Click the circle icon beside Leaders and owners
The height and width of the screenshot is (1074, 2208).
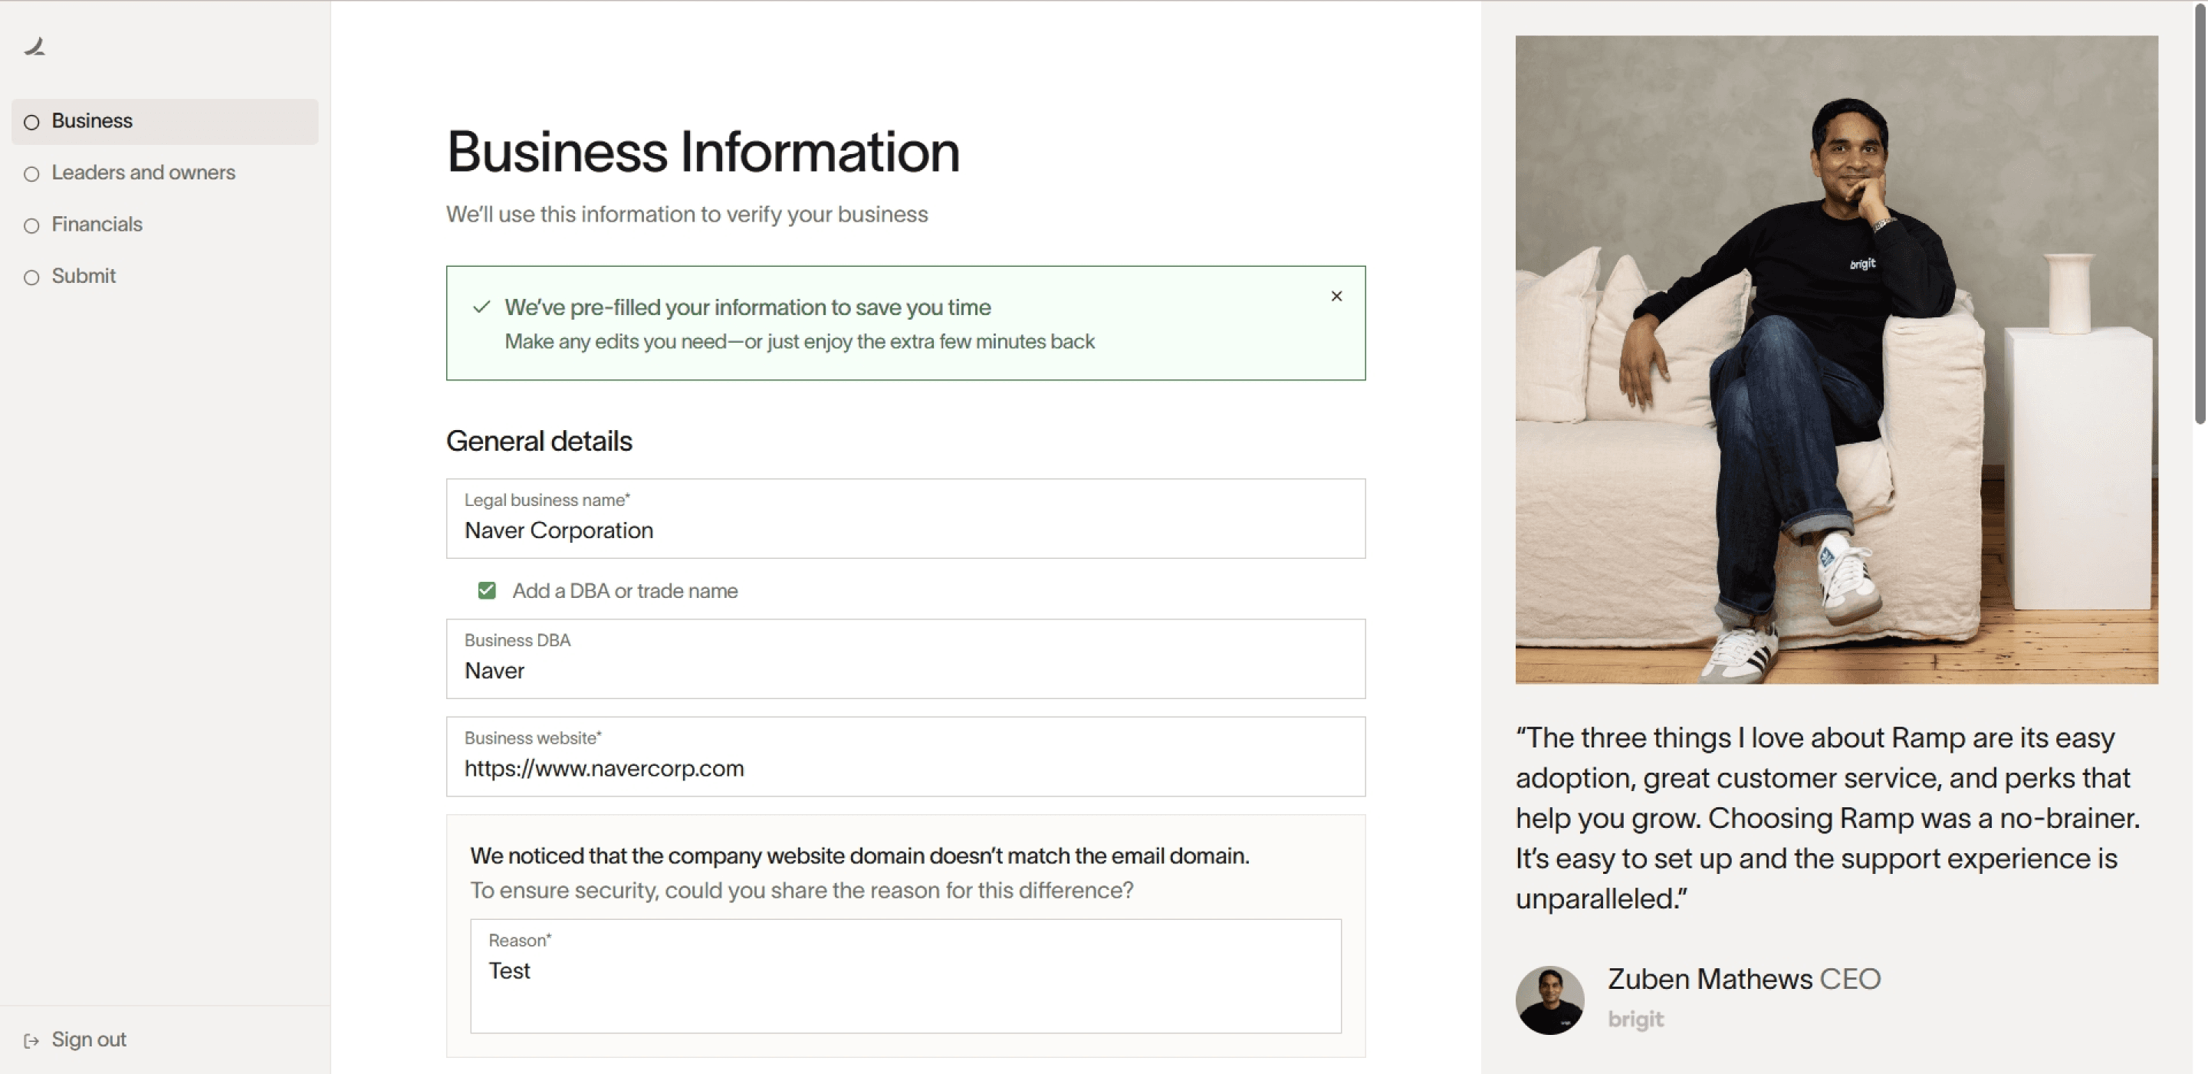[x=31, y=174]
